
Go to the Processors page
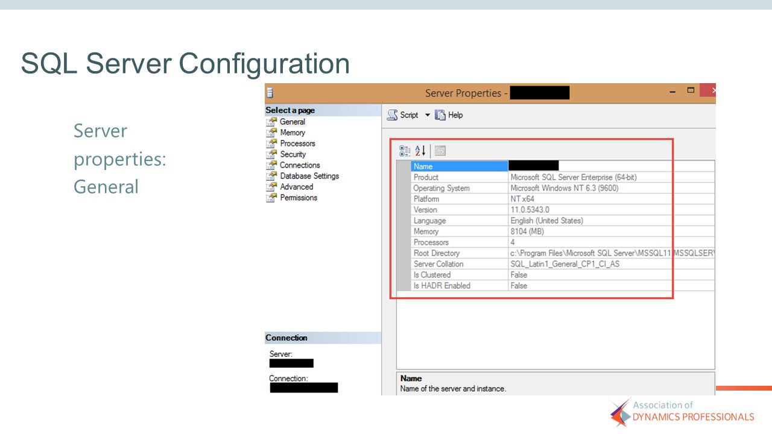click(297, 143)
